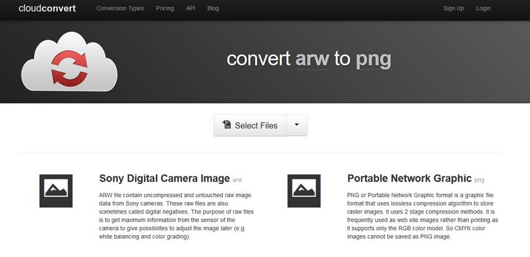
Task: Change the source format 'arw' in headline
Action: point(312,59)
